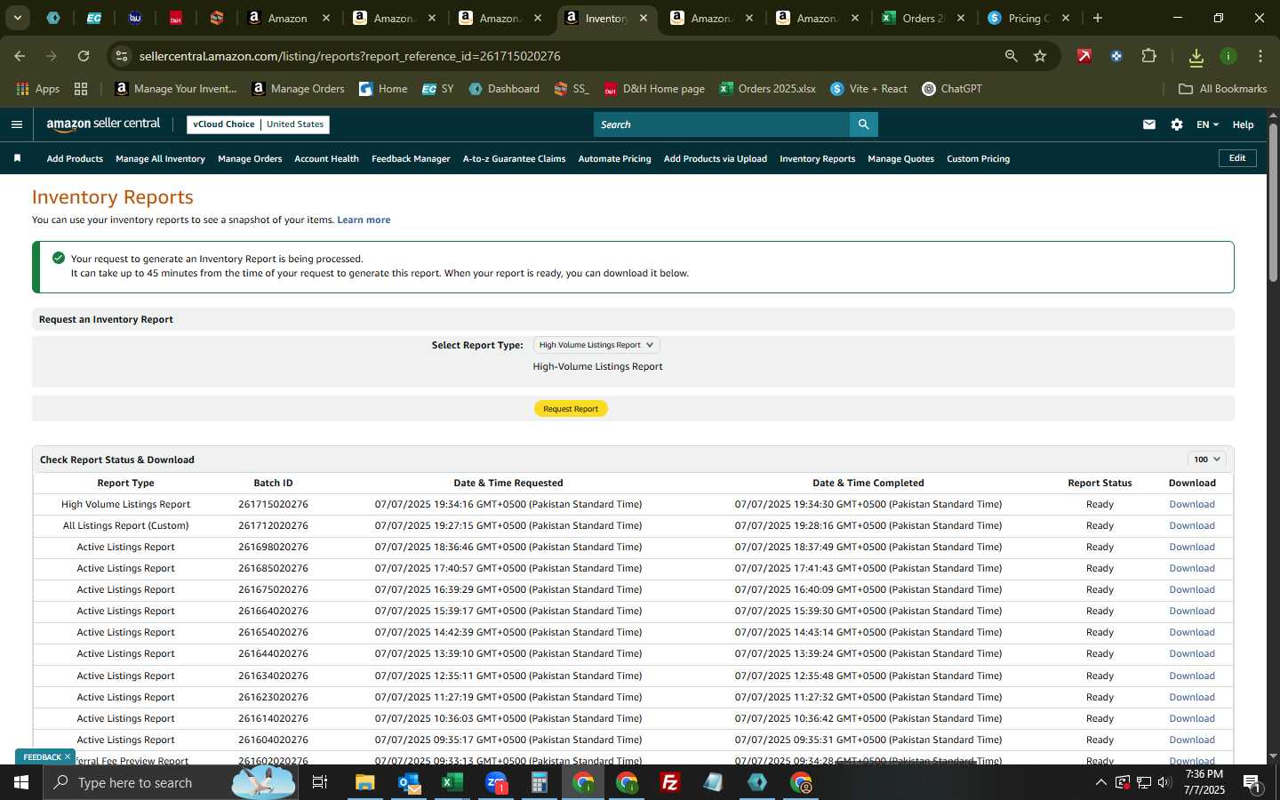Open A-to-z Guarantee Claims
This screenshot has width=1280, height=800.
[514, 159]
